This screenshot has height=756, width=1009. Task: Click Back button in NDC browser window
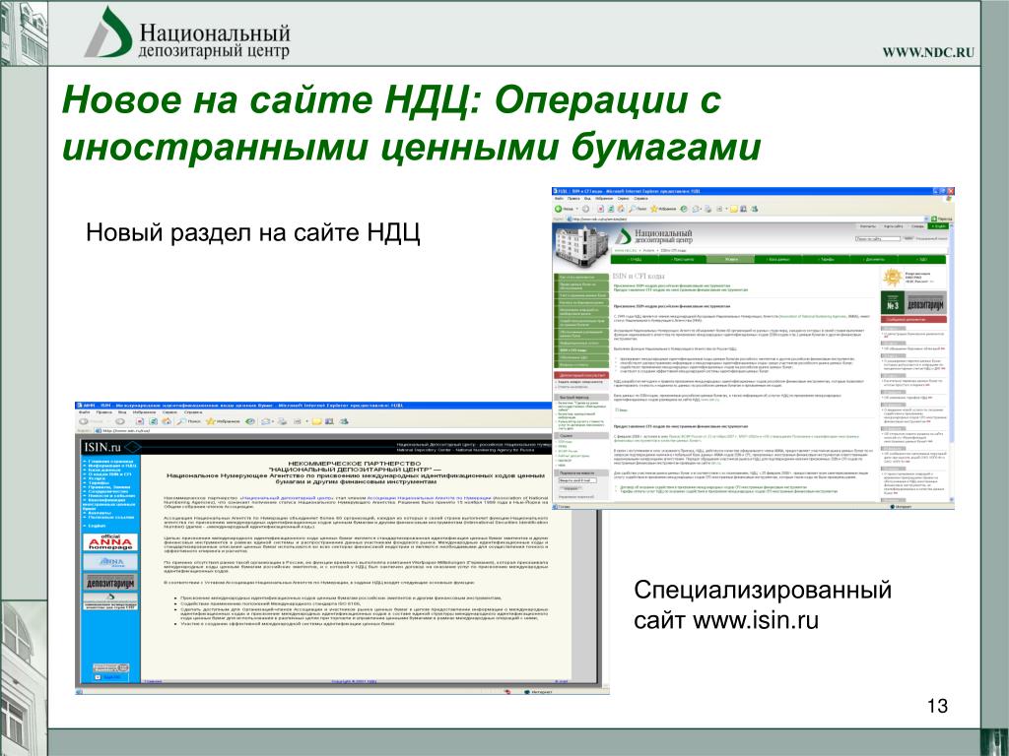tap(564, 209)
